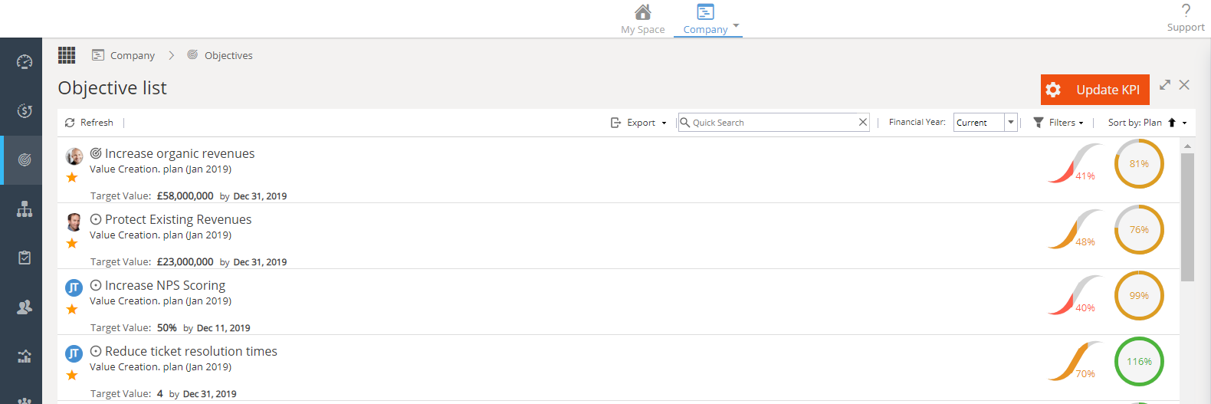Click the 76% progress ring

1139,229
